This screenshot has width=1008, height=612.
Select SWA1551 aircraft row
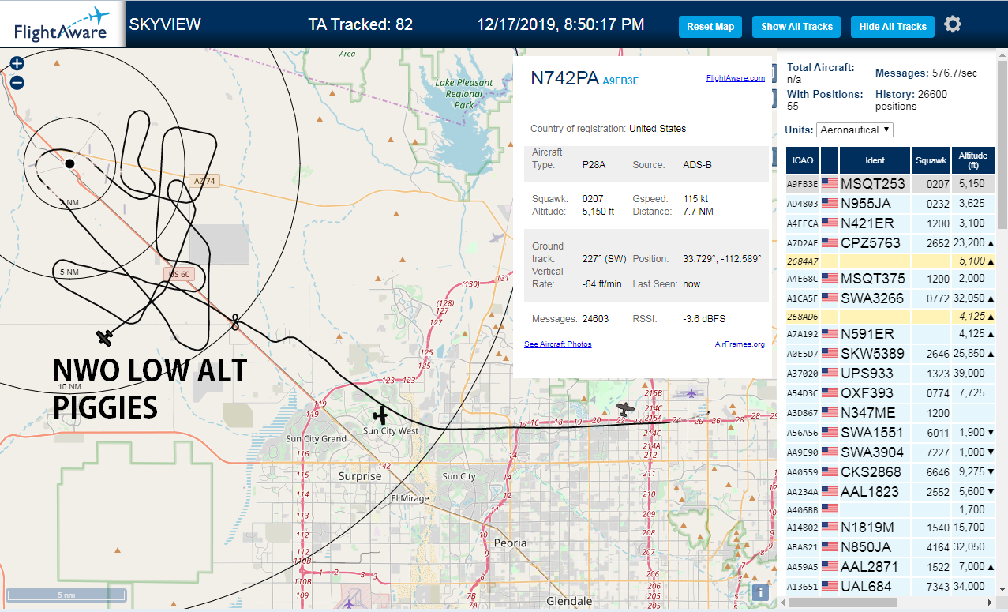coord(890,433)
